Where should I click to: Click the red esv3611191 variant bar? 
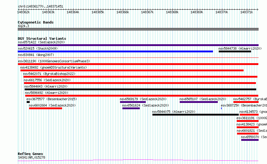[x=247, y=121]
